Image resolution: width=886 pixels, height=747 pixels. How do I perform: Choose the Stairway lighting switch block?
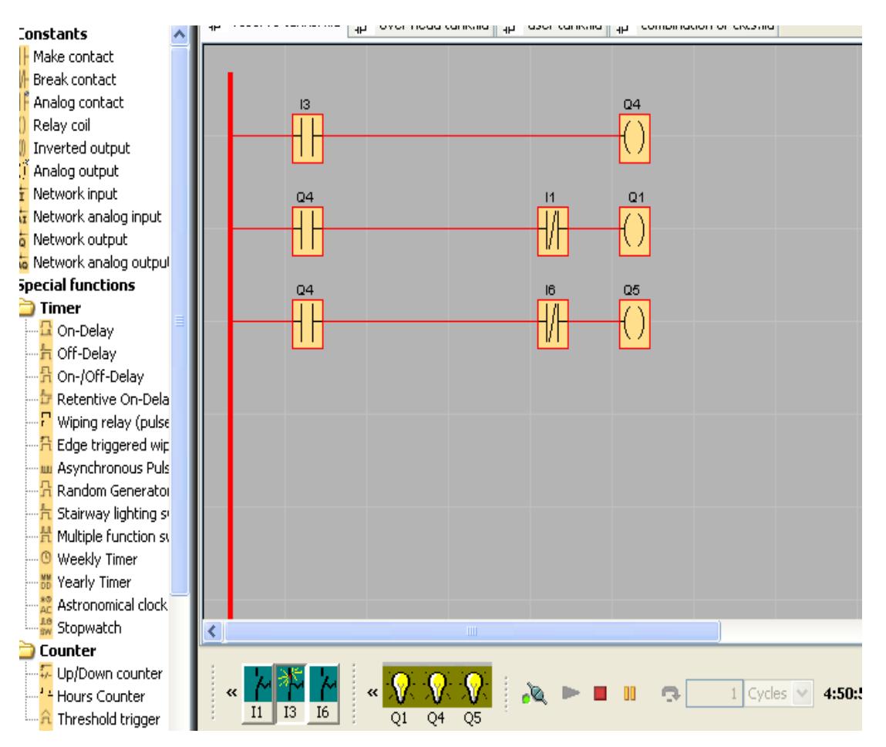point(104,513)
